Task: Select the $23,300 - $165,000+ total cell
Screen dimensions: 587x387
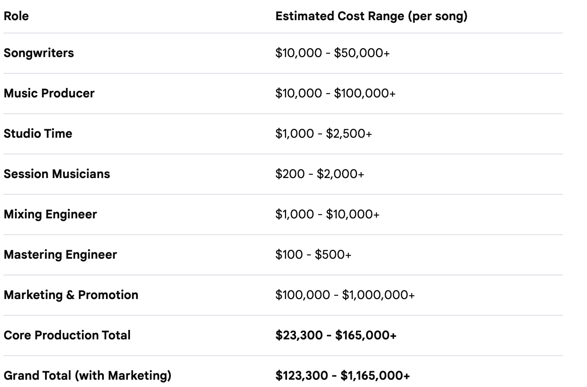Action: (336, 336)
